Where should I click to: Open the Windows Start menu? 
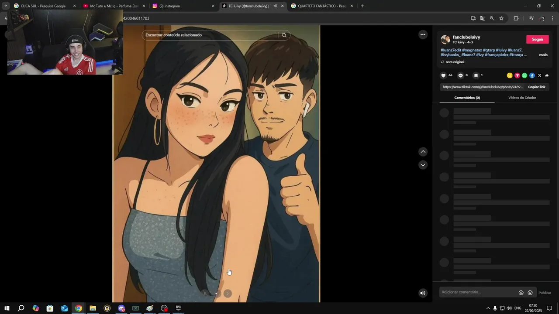click(x=7, y=308)
